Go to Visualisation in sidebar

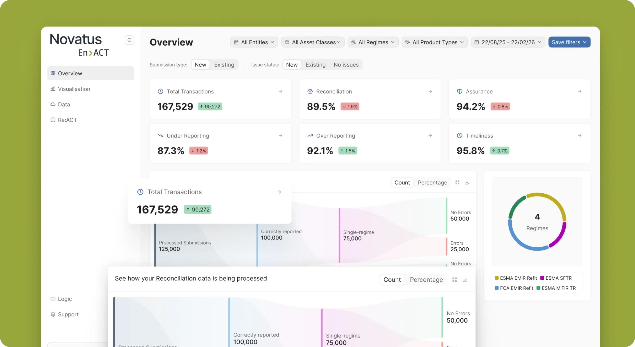coord(74,89)
